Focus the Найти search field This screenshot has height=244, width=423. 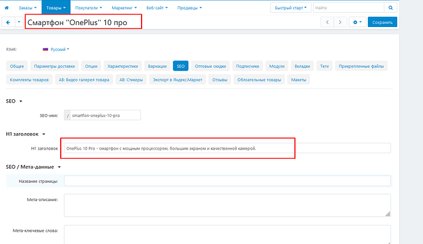click(348, 8)
